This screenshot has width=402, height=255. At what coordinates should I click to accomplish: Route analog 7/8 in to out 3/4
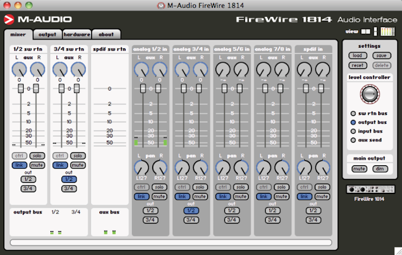(x=272, y=220)
